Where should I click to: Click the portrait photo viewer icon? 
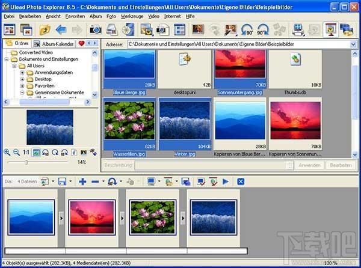pyautogui.click(x=197, y=29)
